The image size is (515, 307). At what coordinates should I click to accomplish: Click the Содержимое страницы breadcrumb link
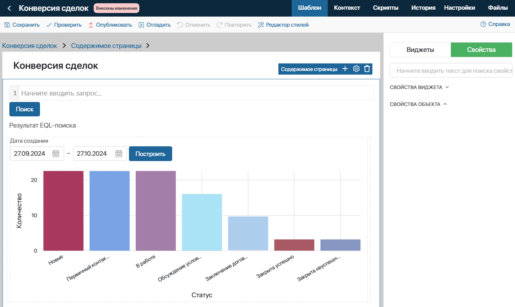pyautogui.click(x=106, y=46)
